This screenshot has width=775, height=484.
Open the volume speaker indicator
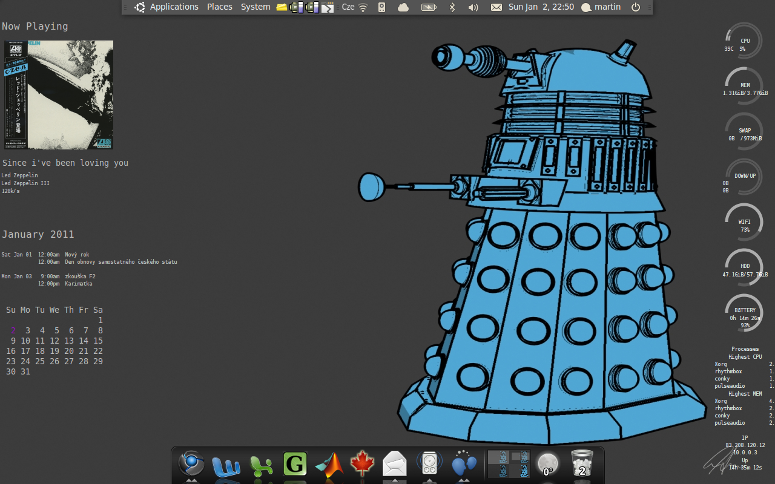(473, 7)
